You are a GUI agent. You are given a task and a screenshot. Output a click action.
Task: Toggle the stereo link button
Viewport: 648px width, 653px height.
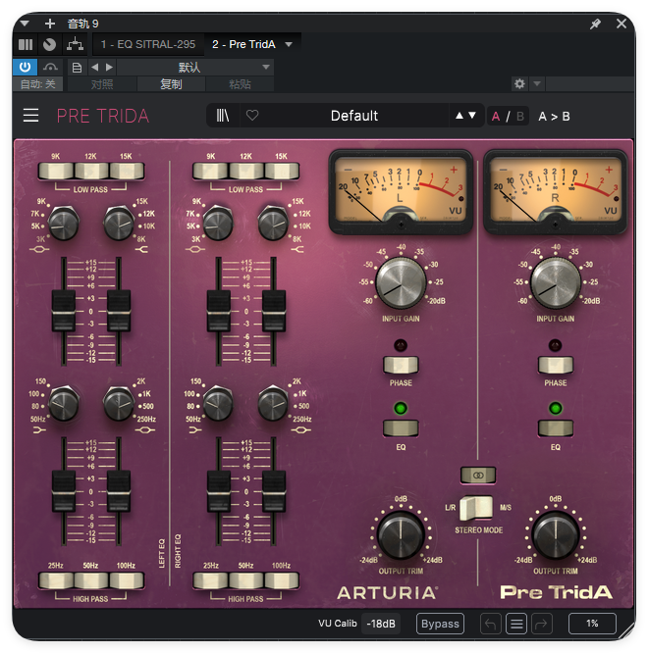(x=478, y=476)
